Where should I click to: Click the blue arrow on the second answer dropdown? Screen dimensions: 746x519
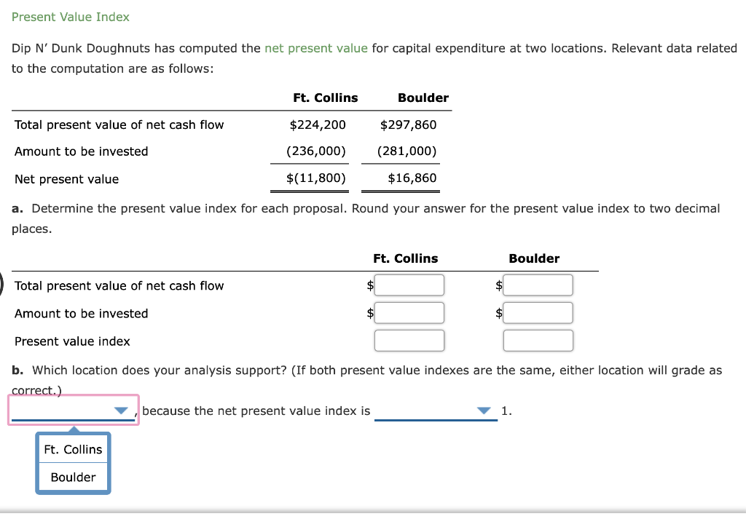[x=484, y=411]
